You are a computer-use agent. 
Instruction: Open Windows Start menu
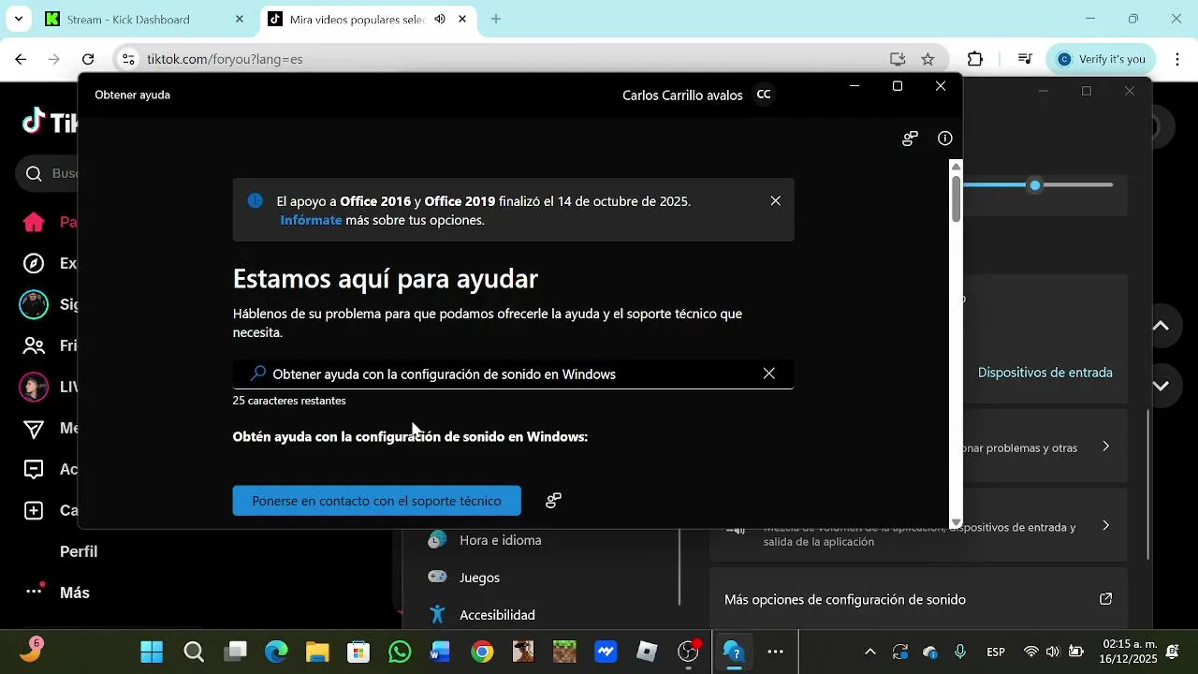point(152,652)
